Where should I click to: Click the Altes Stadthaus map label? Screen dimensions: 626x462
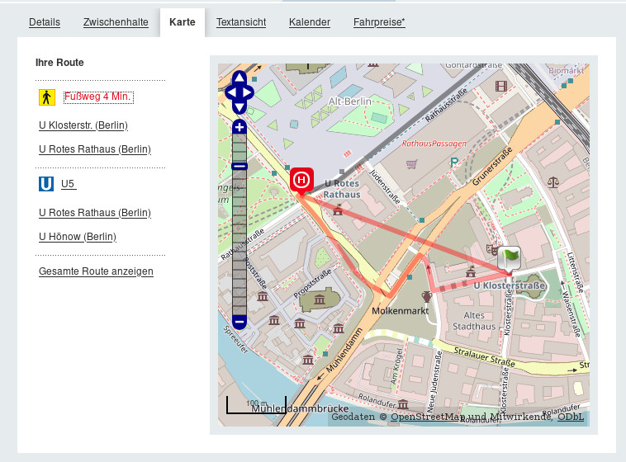[x=474, y=321]
